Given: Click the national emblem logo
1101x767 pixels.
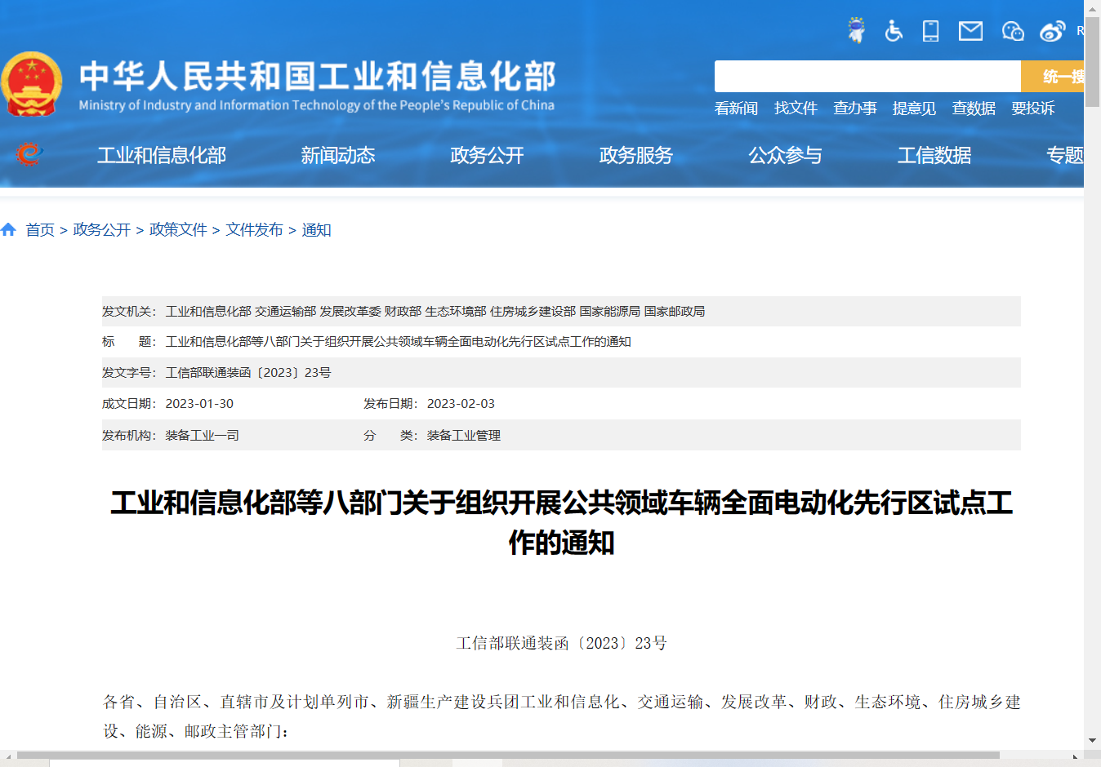Looking at the screenshot, I should [32, 84].
